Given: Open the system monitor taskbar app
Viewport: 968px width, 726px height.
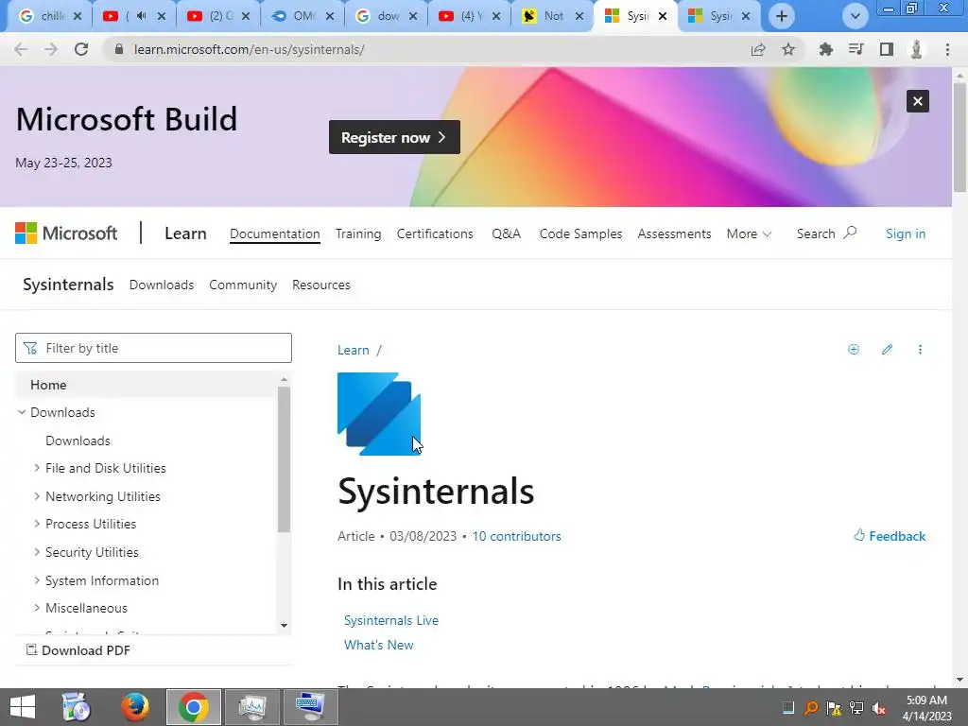Looking at the screenshot, I should [251, 707].
